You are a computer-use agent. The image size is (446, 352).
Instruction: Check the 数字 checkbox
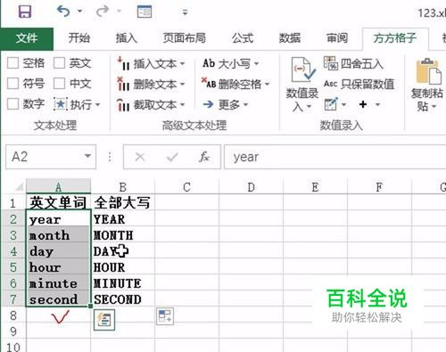[x=12, y=104]
